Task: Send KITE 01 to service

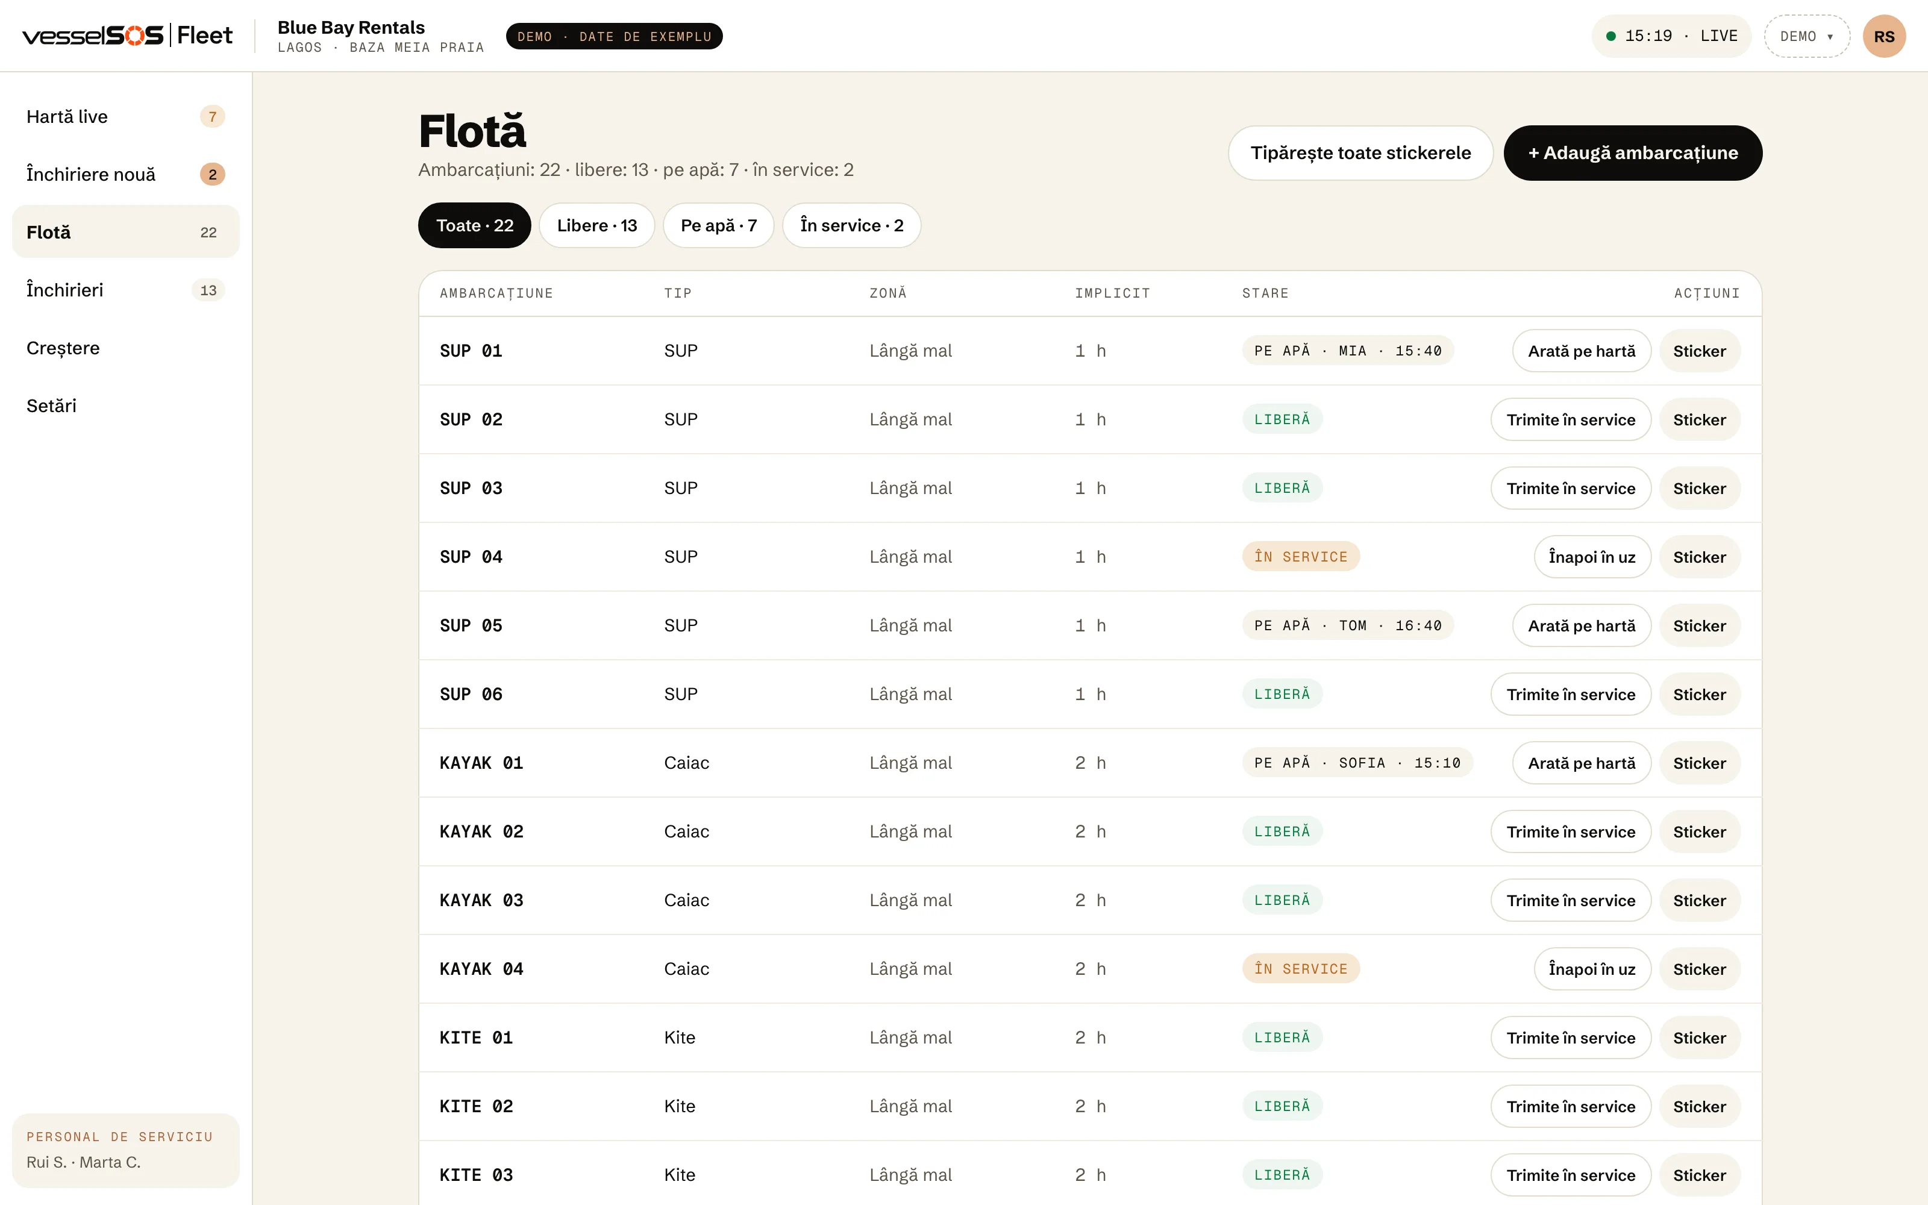Action: (1570, 1038)
